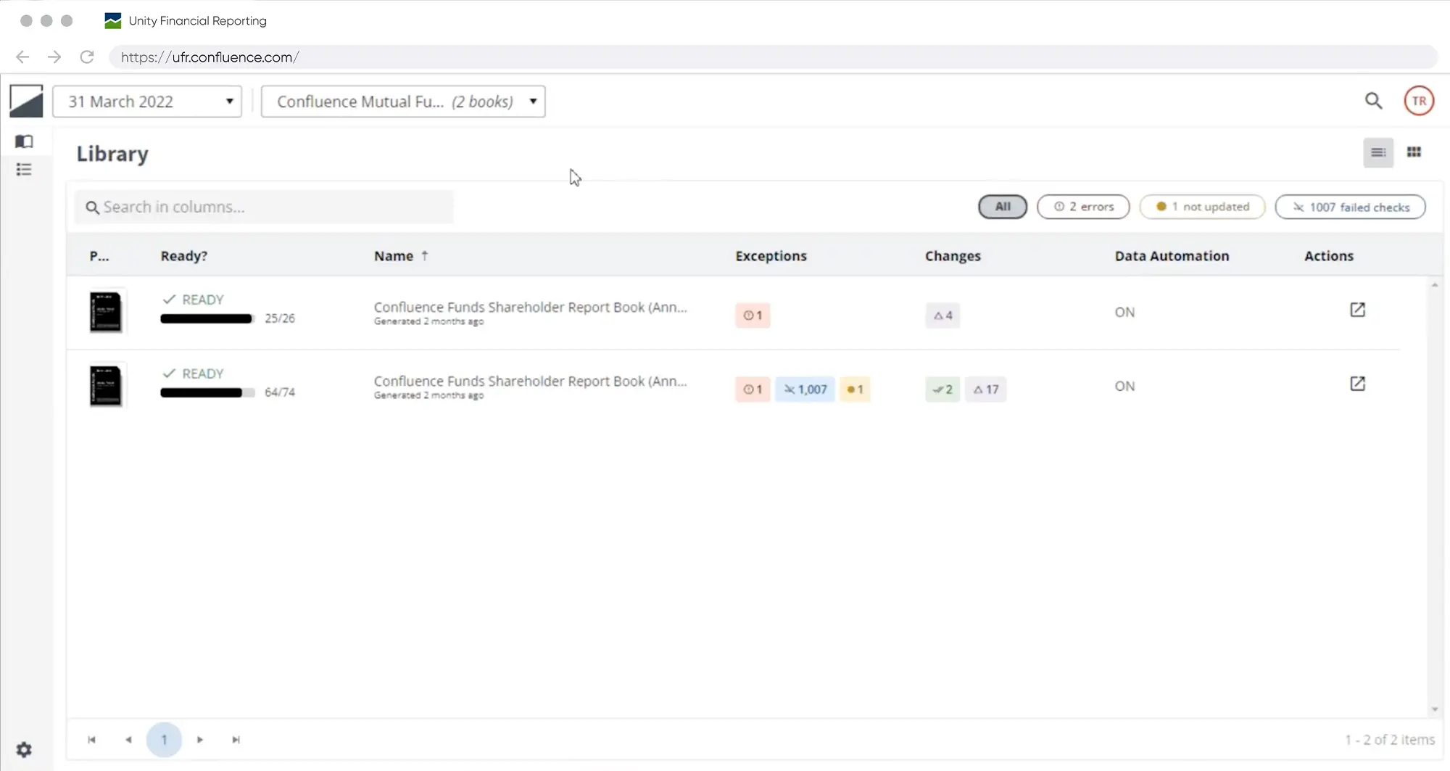This screenshot has height=771, width=1450.
Task: Click the Search in columns field
Action: [265, 207]
